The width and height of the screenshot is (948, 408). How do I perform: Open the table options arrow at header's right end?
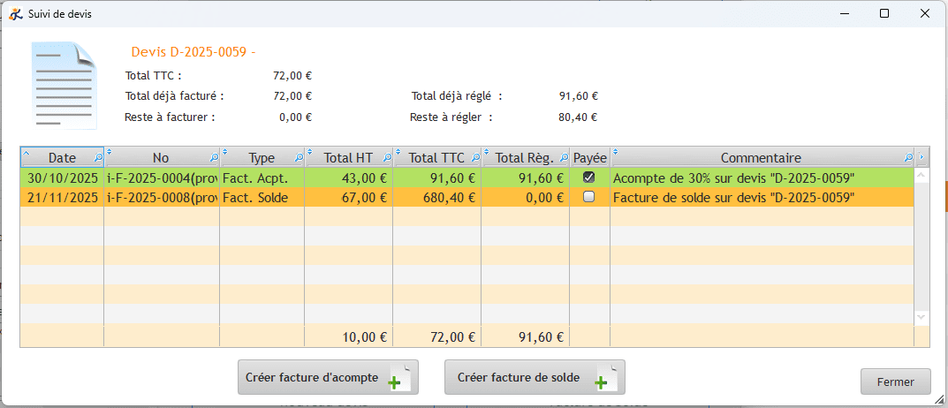[922, 158]
